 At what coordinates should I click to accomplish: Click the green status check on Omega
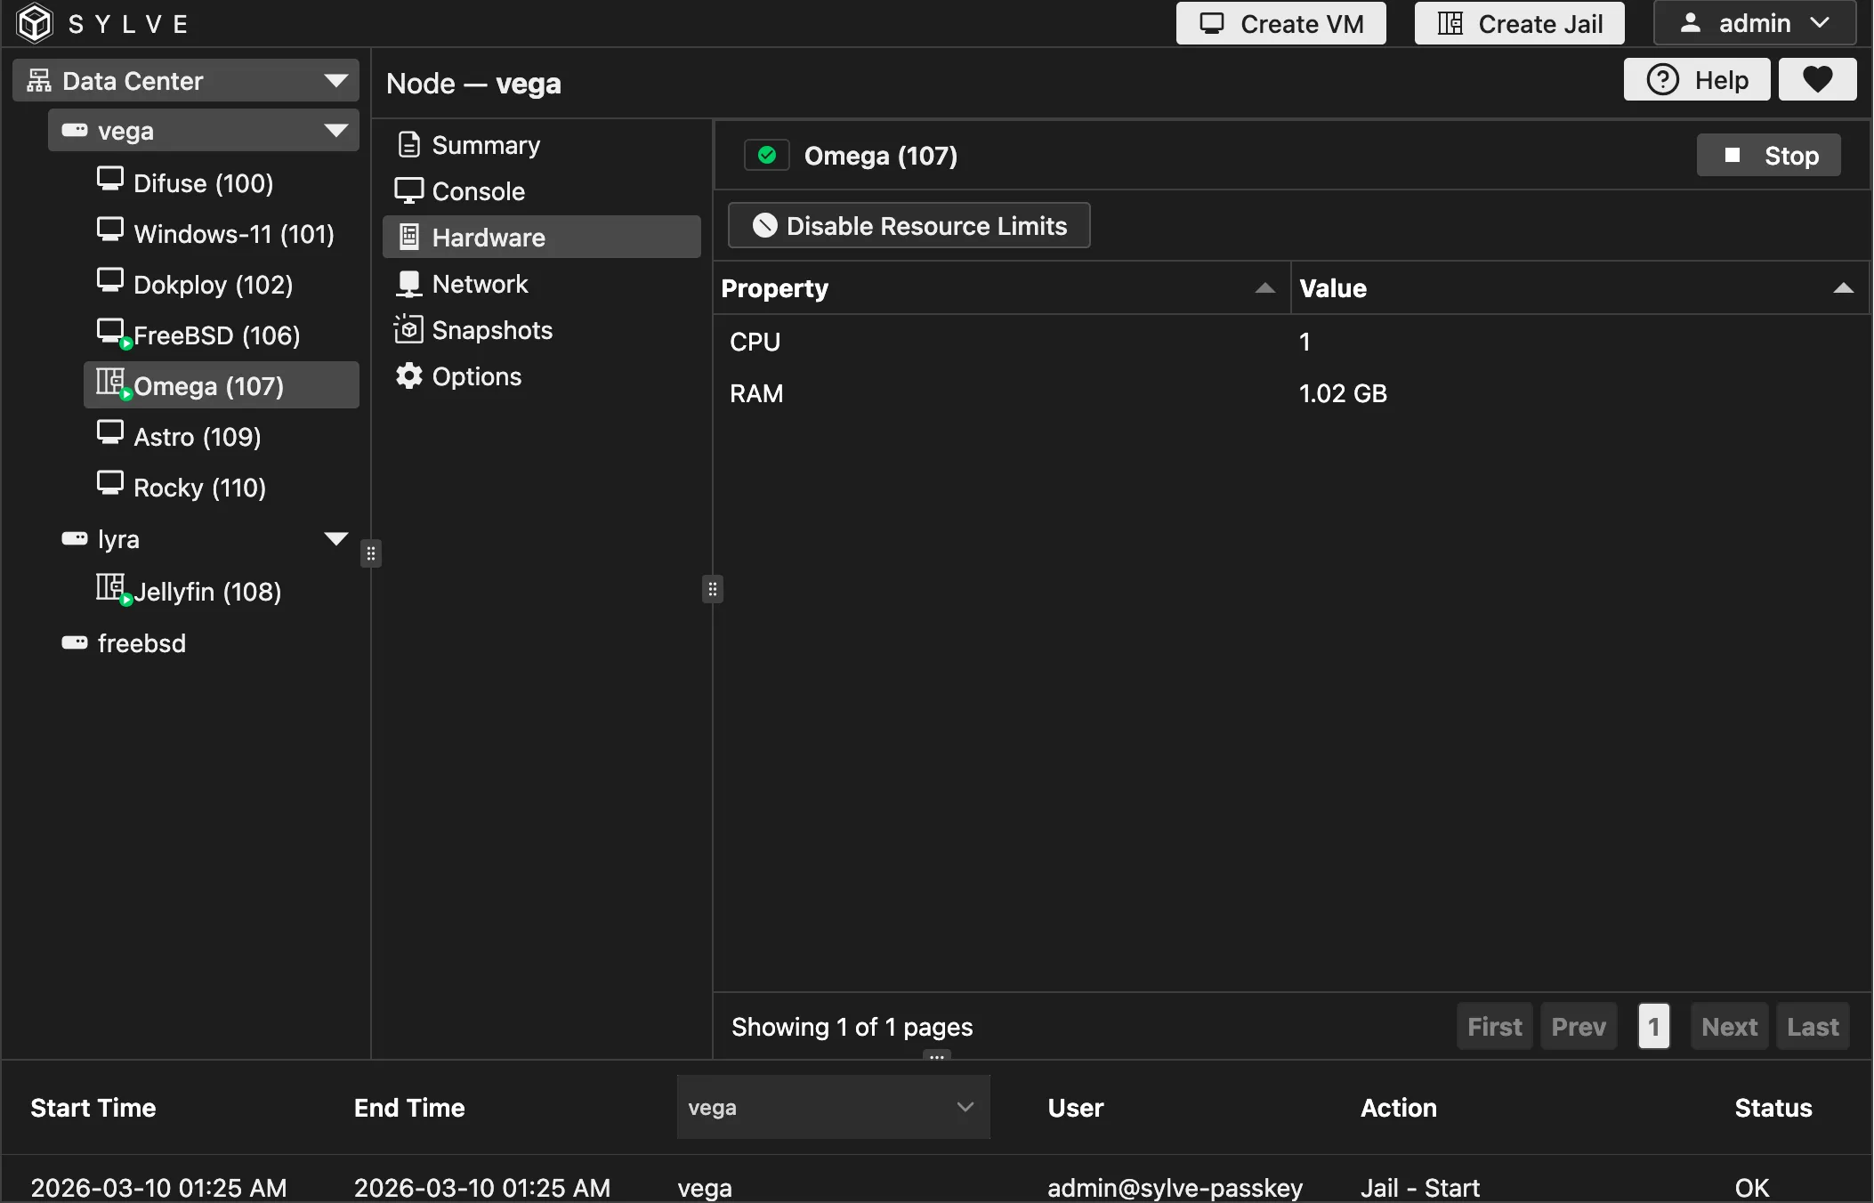coord(766,156)
